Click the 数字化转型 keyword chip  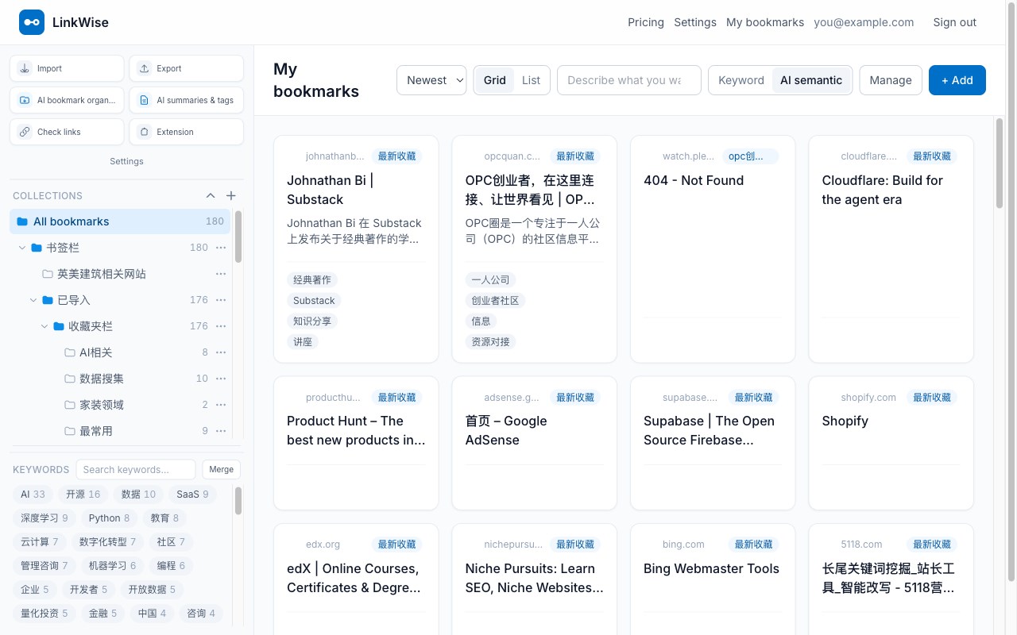108,543
